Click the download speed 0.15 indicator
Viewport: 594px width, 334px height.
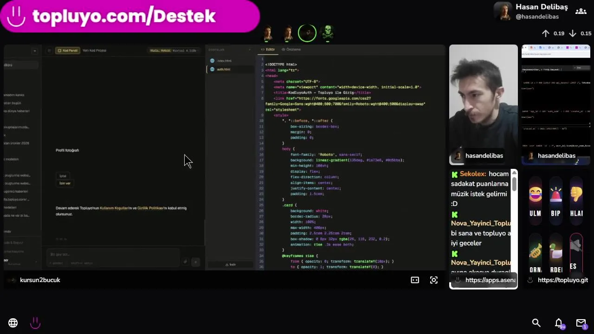click(580, 33)
